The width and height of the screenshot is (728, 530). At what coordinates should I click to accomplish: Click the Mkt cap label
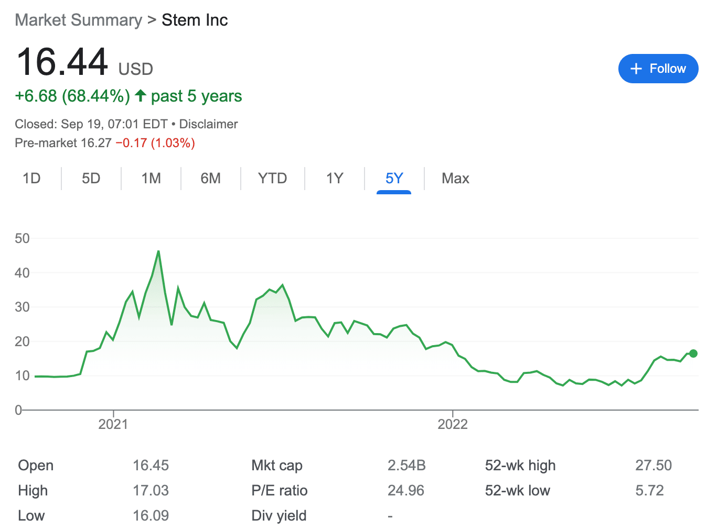click(277, 465)
